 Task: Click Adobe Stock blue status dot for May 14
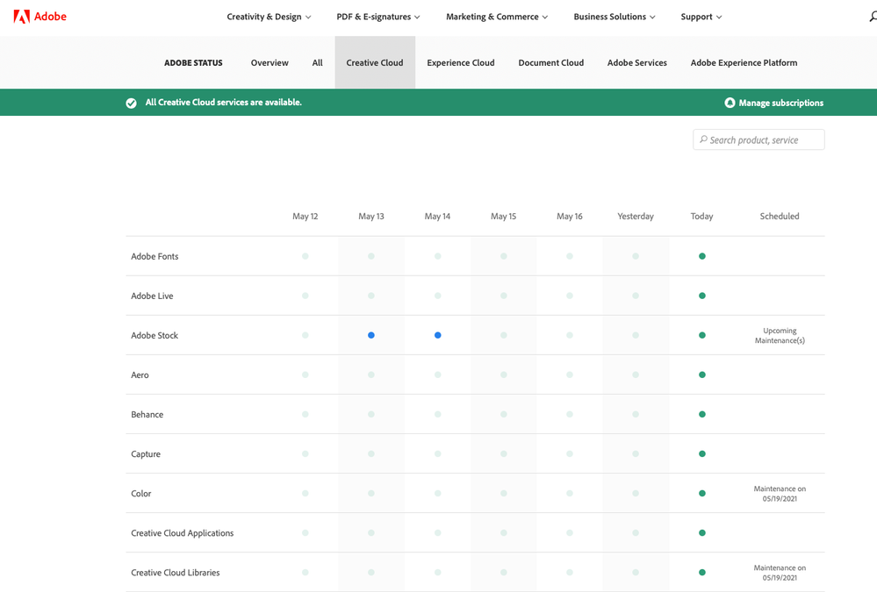point(437,335)
